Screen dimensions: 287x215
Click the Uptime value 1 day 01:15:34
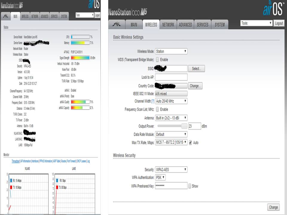tap(29, 78)
